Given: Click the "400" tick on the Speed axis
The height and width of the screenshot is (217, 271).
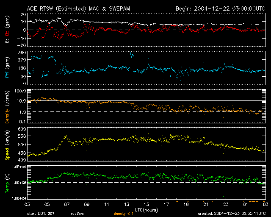Looking at the screenshot, I should [x=22, y=160].
